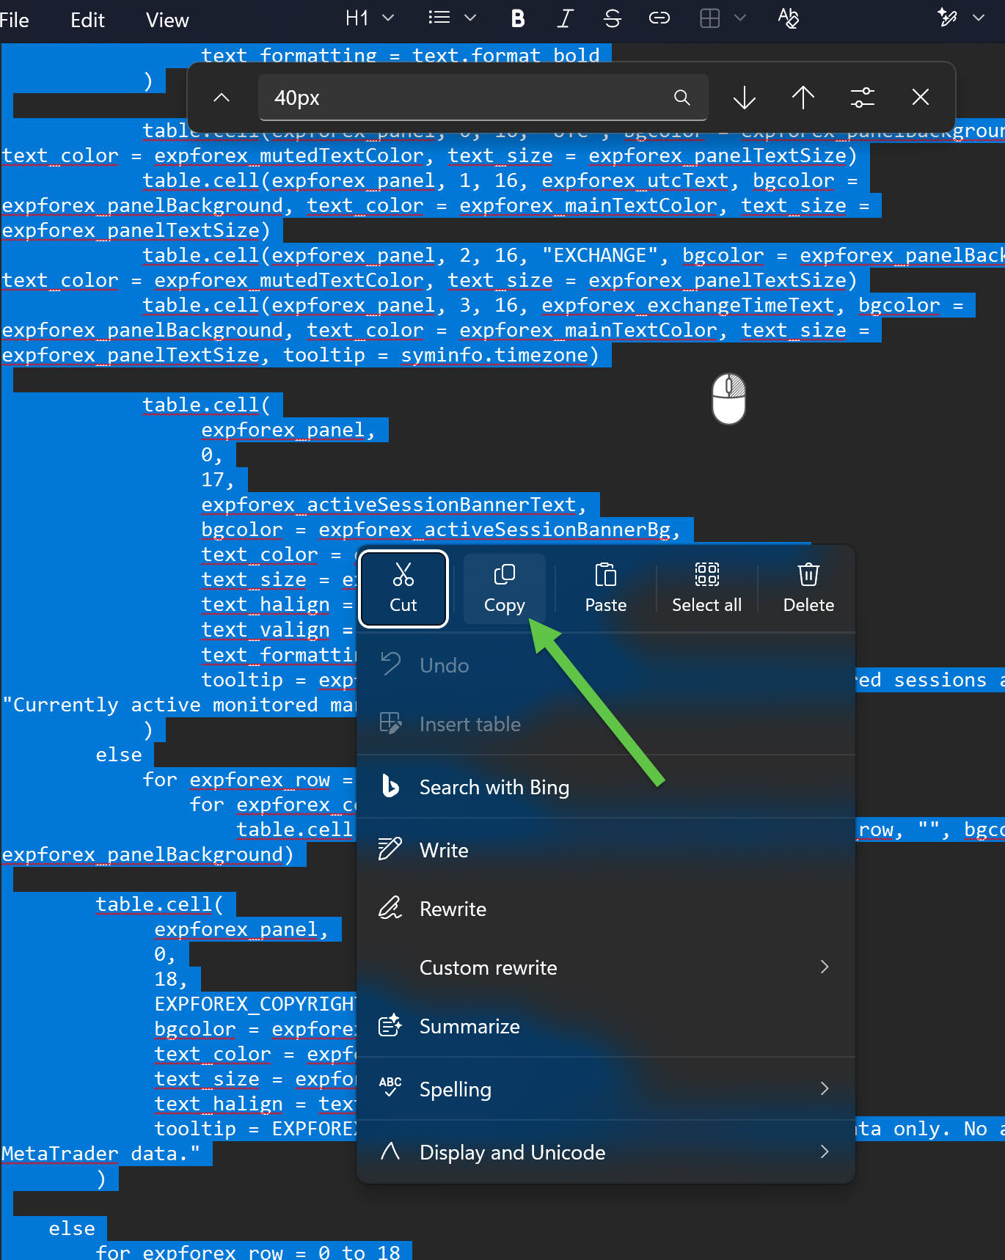Screen dimensions: 1005x1260
Task: Click 'expforex_activeSessionBannerText,' line
Action: [394, 505]
